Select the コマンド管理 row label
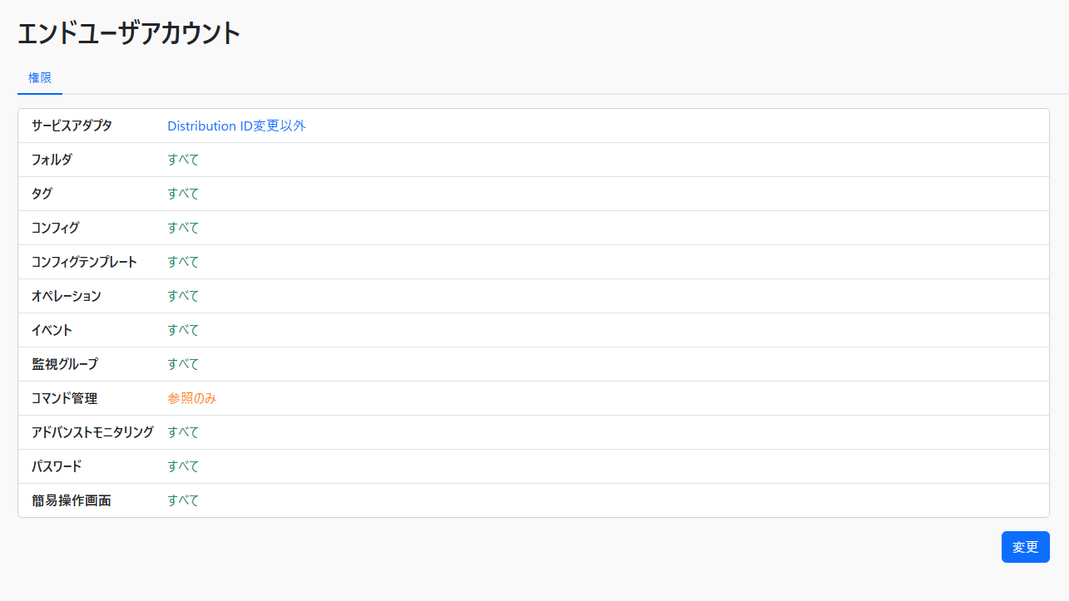Image resolution: width=1069 pixels, height=601 pixels. [x=64, y=398]
